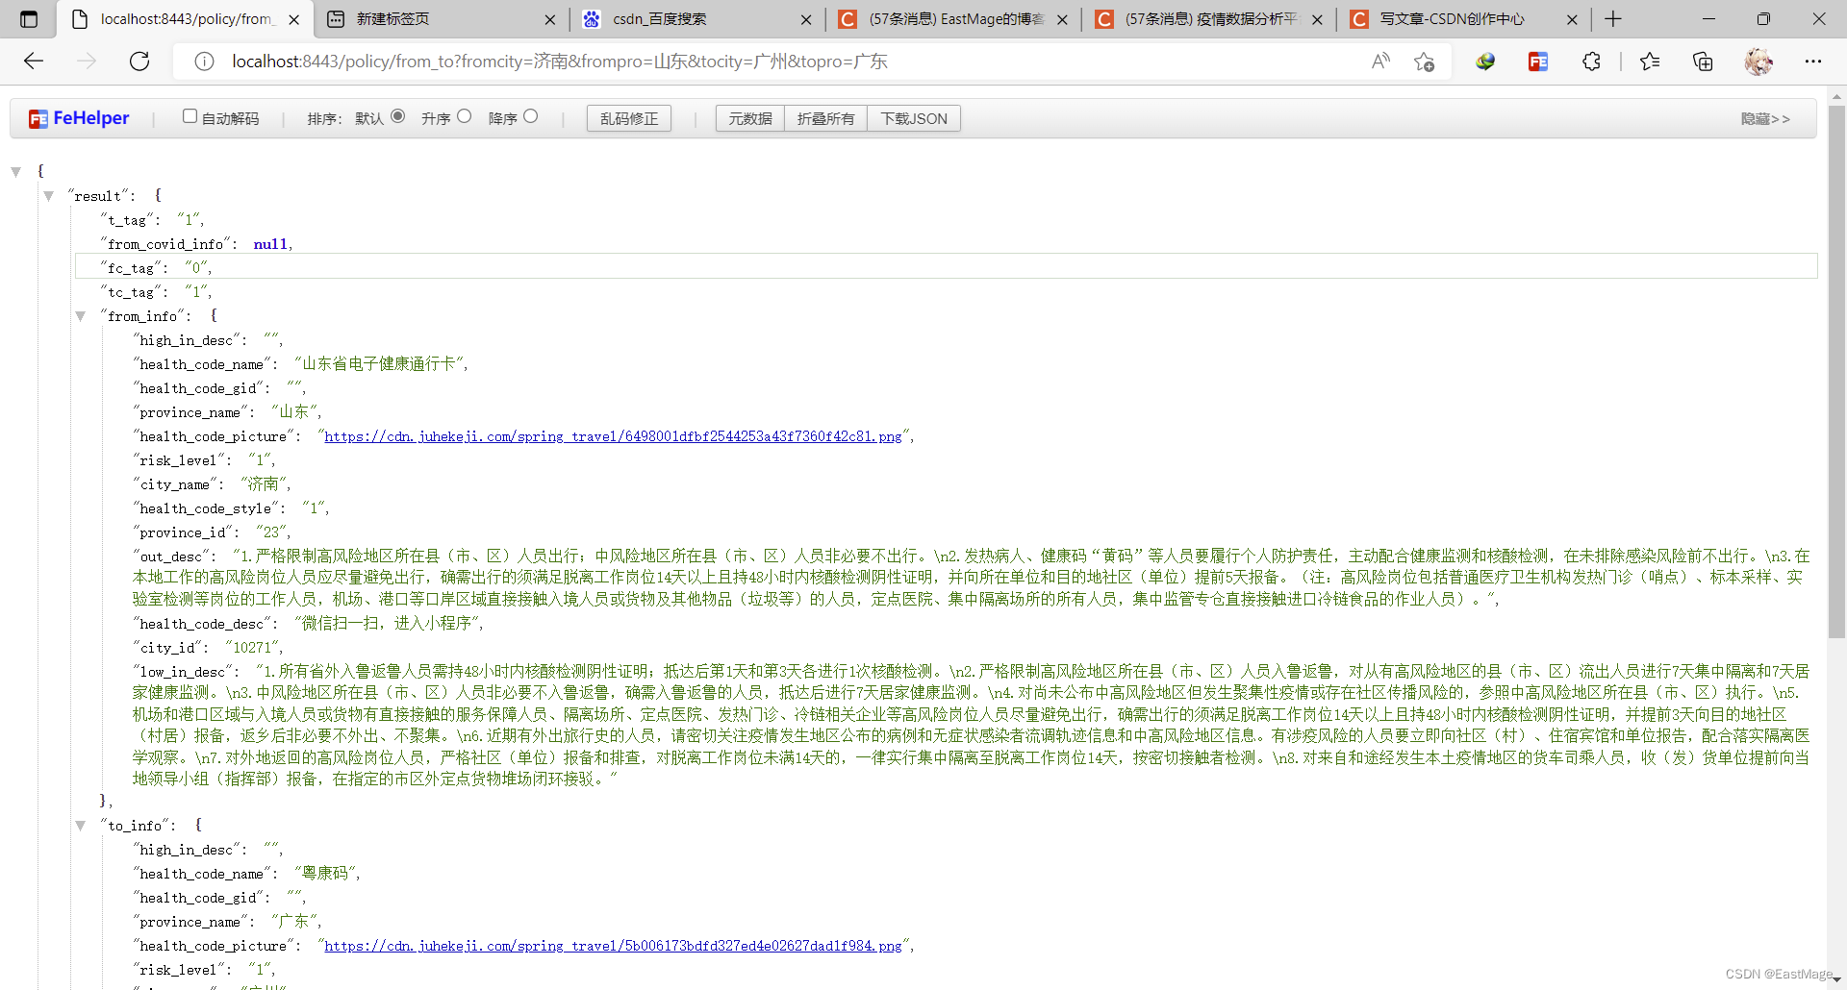Click the back navigation arrow

tap(34, 62)
